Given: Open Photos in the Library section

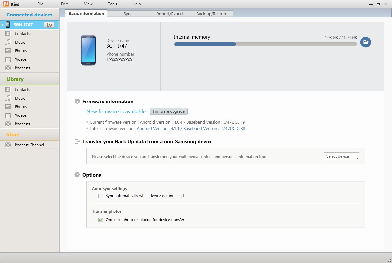Looking at the screenshot, I should pos(21,107).
